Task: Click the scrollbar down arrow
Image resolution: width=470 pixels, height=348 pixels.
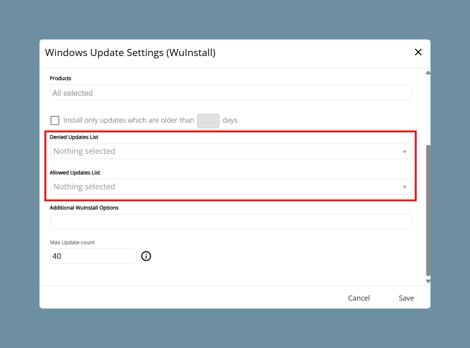Action: pyautogui.click(x=428, y=281)
